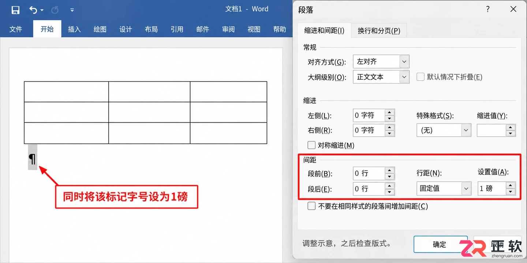
Task: Open the 特殊格式 dropdown showing (无)
Action: click(x=444, y=130)
